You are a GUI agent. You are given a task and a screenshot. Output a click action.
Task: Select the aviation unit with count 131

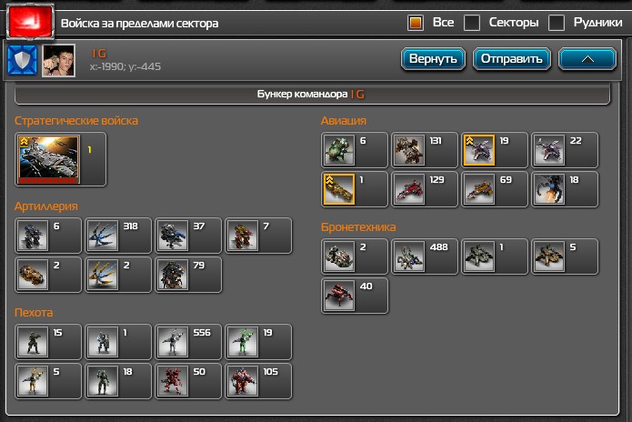425,150
